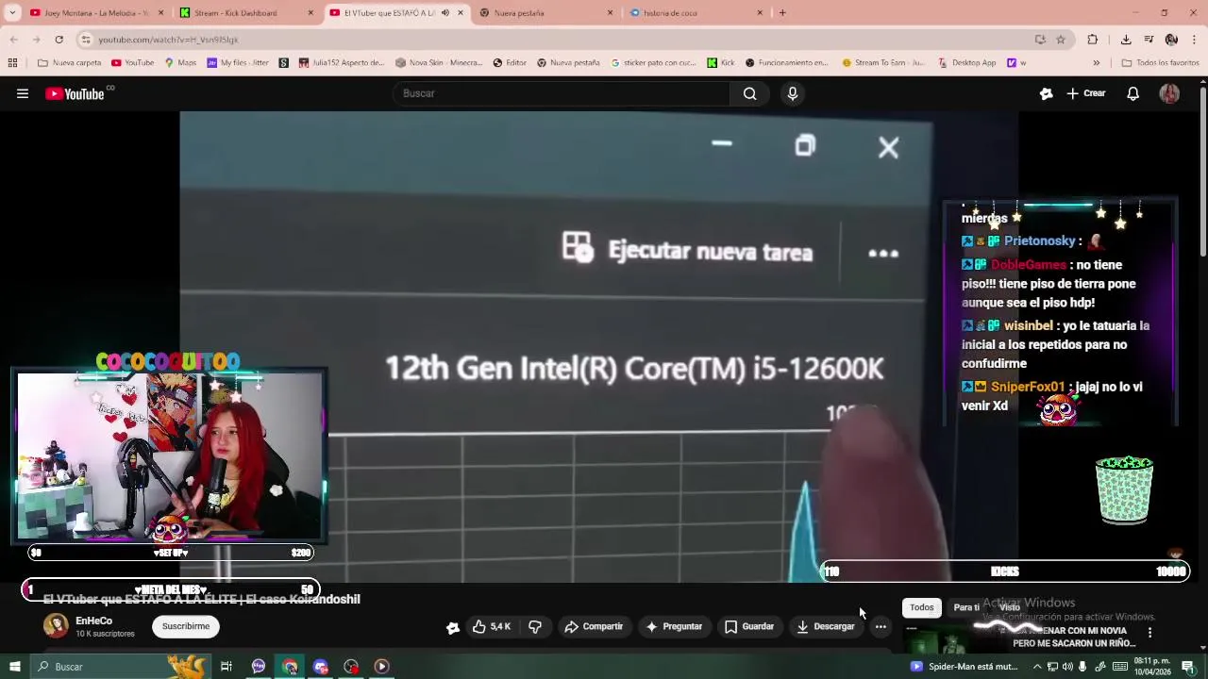
Task: Open Chrome extensions puzzle icon
Action: [1093, 40]
